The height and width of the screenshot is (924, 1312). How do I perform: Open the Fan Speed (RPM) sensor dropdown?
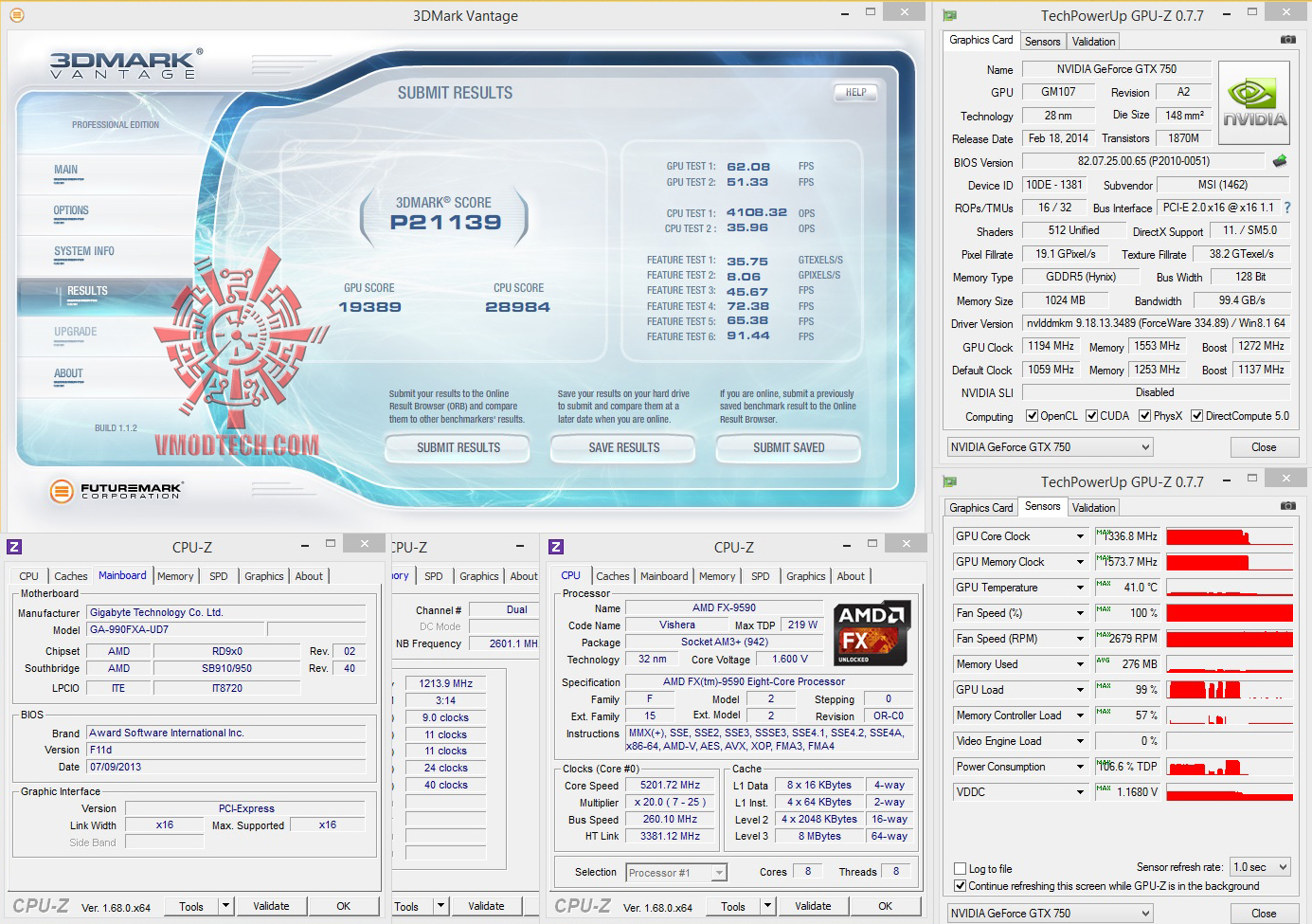pos(1080,639)
